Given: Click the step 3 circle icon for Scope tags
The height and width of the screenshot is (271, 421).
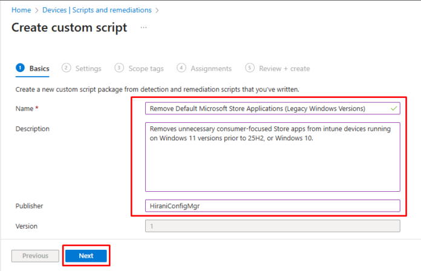Looking at the screenshot, I should point(119,68).
